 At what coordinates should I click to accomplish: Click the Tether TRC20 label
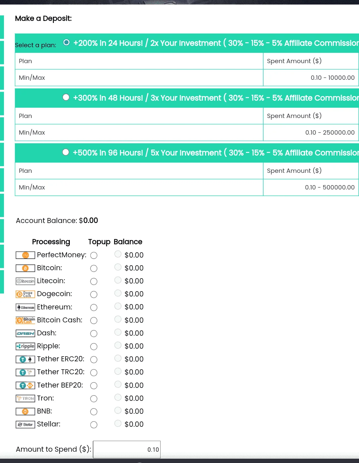click(x=61, y=372)
